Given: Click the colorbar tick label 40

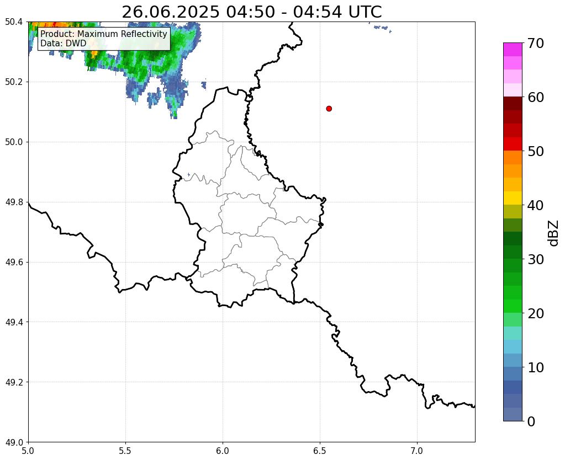Looking at the screenshot, I should click(535, 205).
